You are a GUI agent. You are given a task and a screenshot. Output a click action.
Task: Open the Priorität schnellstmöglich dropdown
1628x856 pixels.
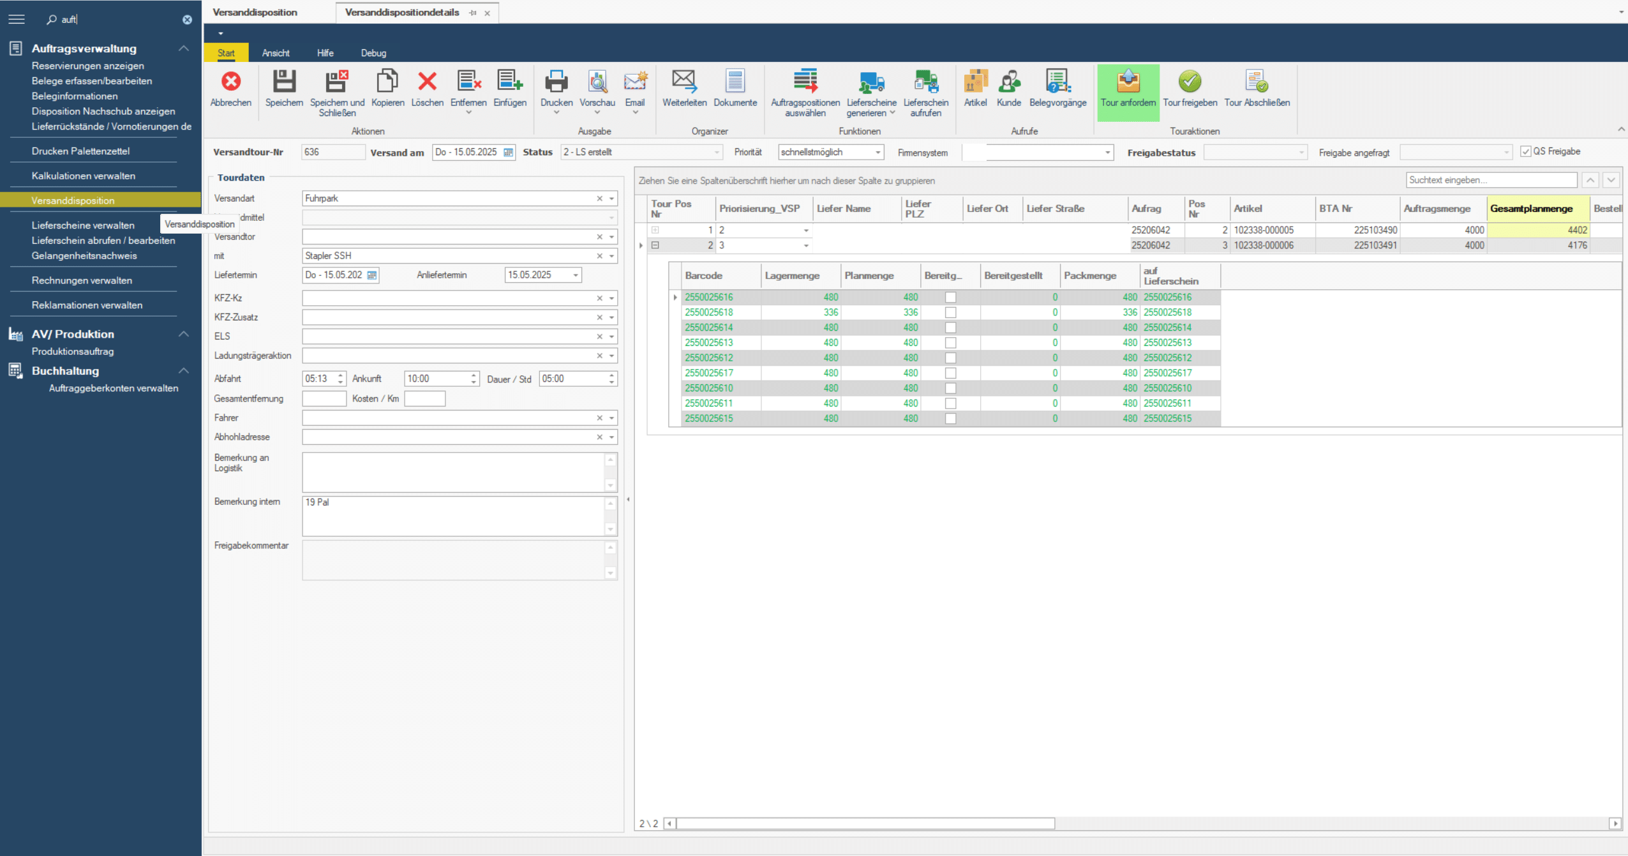[x=877, y=152]
